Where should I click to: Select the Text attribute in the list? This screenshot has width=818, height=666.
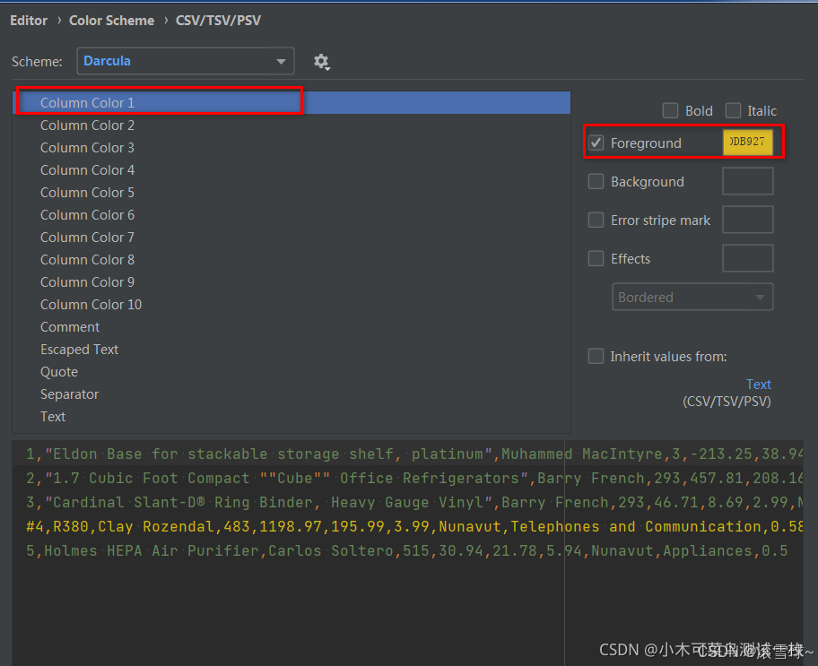[x=292, y=417]
